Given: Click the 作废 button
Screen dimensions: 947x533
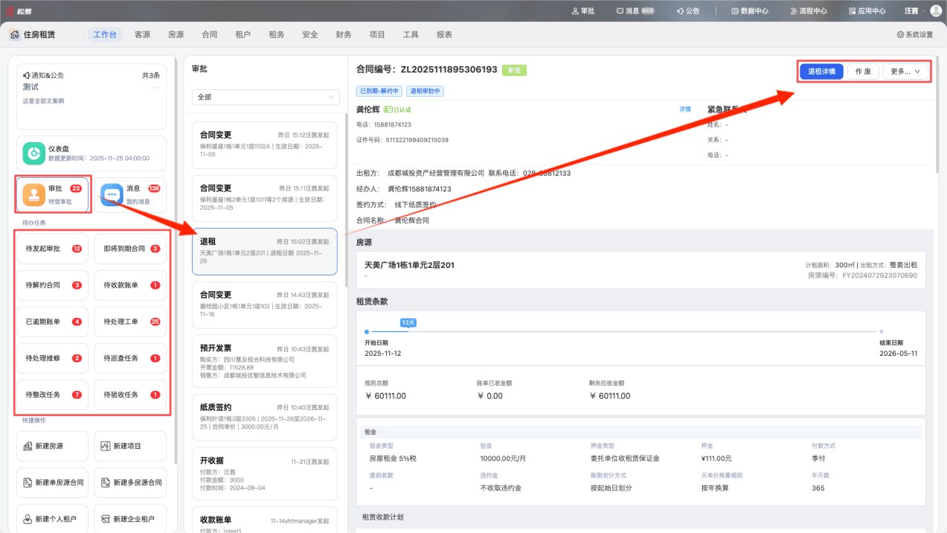Looking at the screenshot, I should (x=863, y=71).
